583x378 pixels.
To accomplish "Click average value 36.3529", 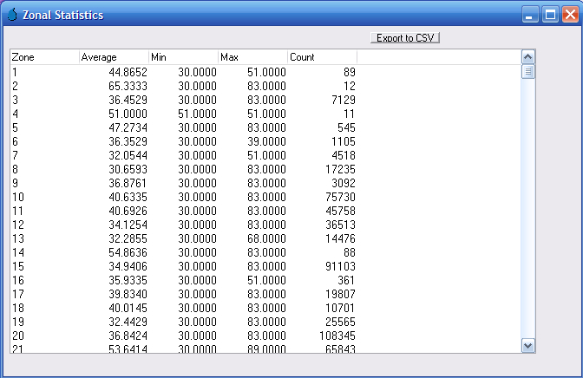I will tap(128, 141).
